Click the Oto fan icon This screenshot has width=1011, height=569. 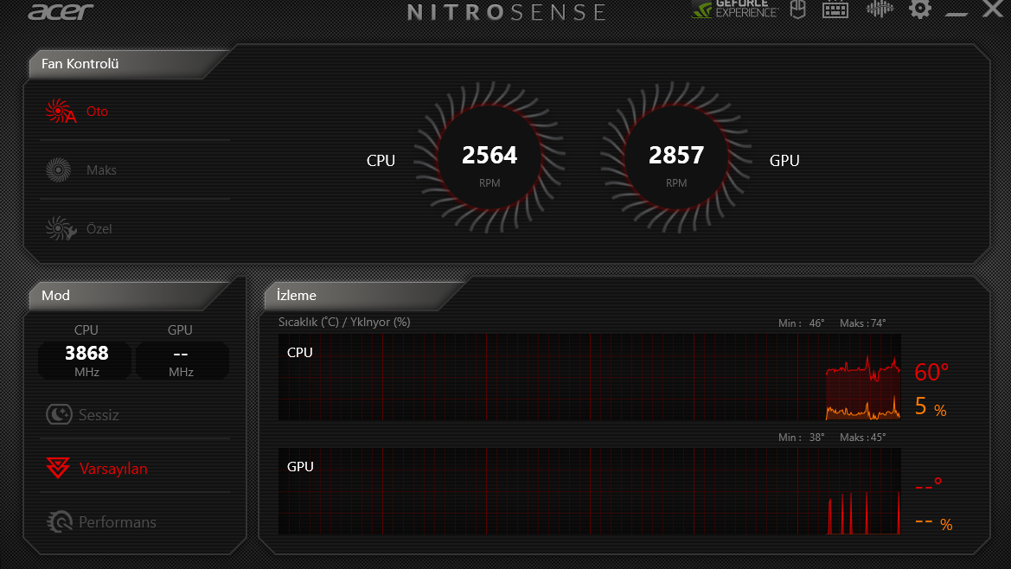pos(61,111)
